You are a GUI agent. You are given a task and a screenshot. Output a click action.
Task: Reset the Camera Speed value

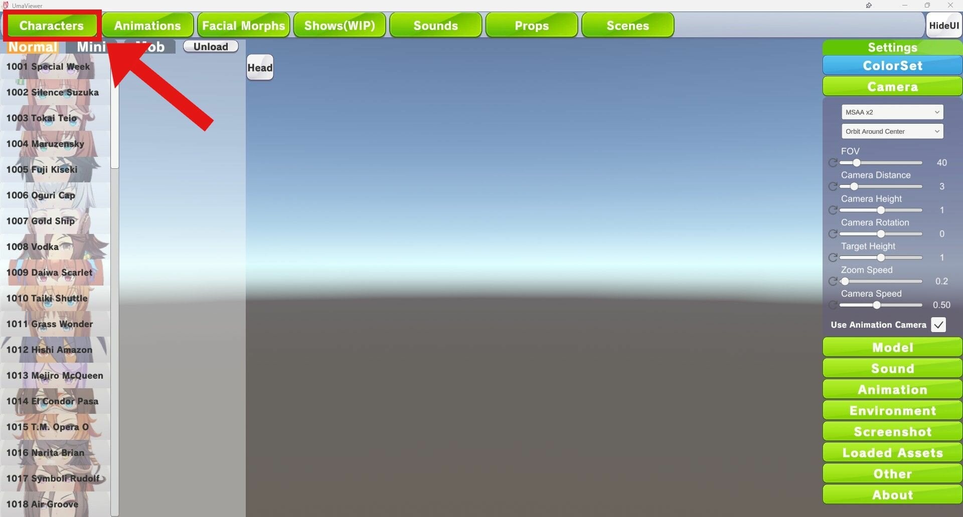[833, 305]
